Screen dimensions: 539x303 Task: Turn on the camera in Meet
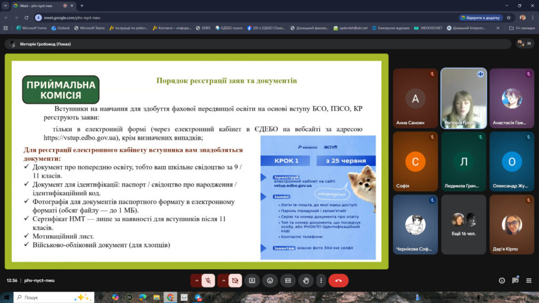pos(235,281)
